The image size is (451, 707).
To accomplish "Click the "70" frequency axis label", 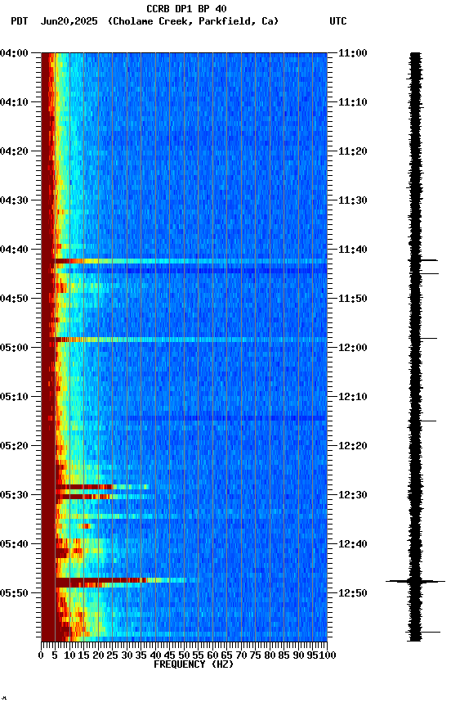I will pos(241,655).
